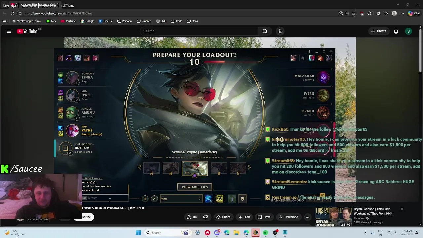This screenshot has height=238, width=423.
Task: Open the rune recommendations icon
Action: point(145,199)
